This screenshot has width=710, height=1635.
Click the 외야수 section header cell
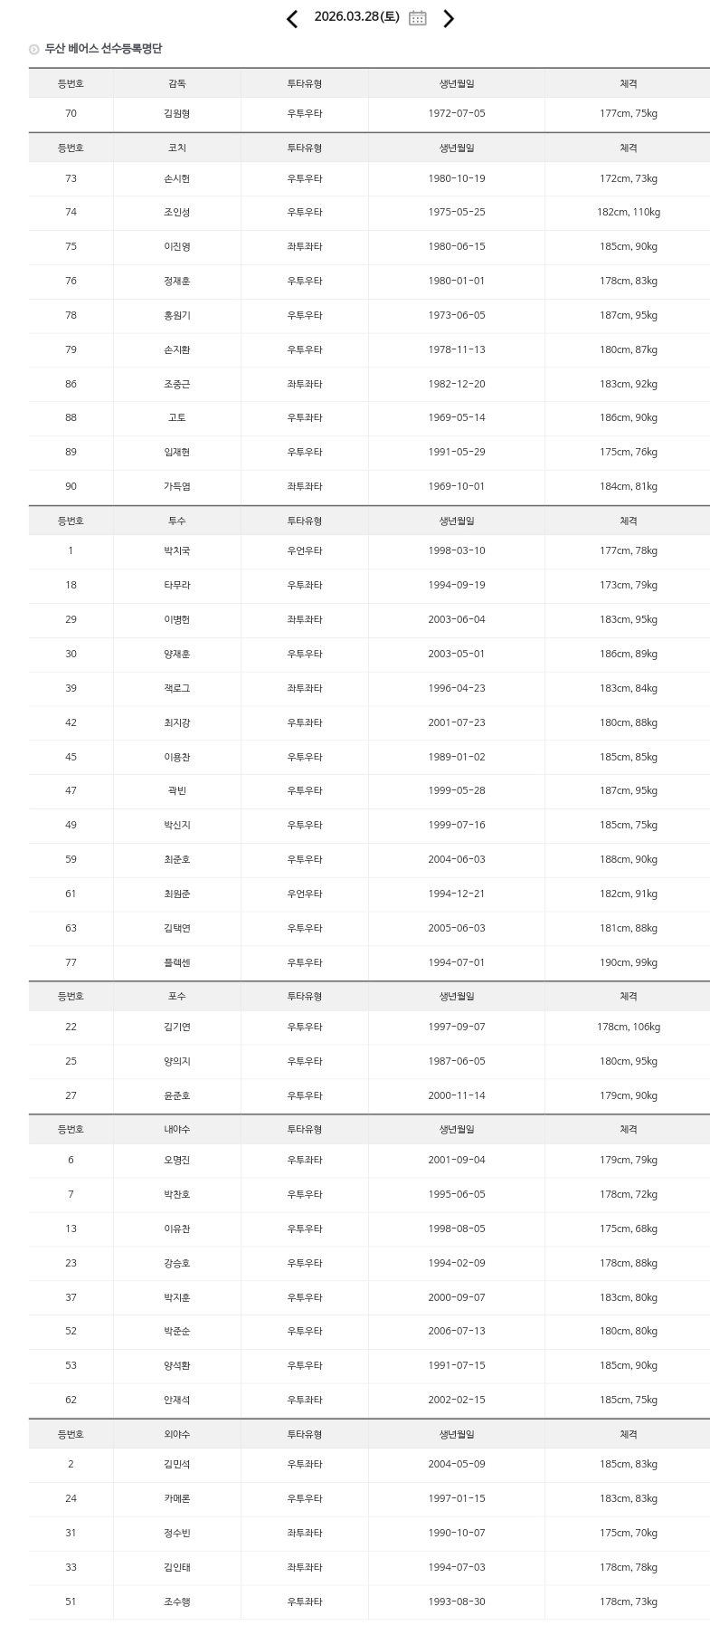pyautogui.click(x=177, y=1435)
